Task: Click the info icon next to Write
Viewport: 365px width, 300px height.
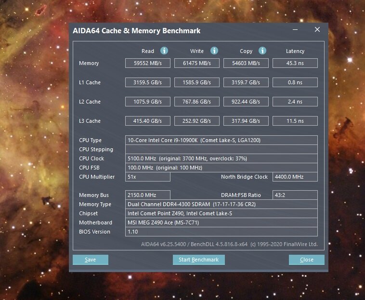Action: pos(214,51)
